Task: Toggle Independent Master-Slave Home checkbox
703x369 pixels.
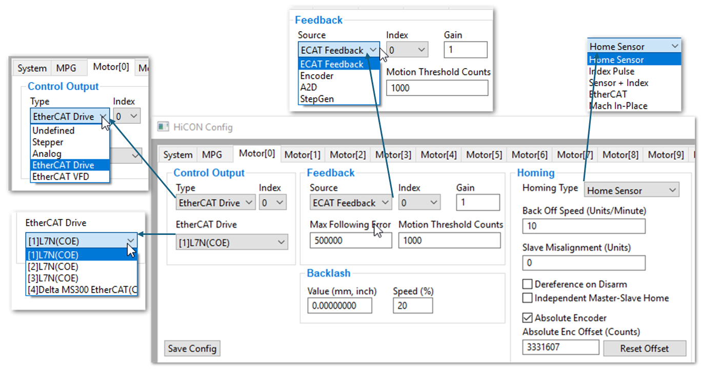Action: [527, 298]
